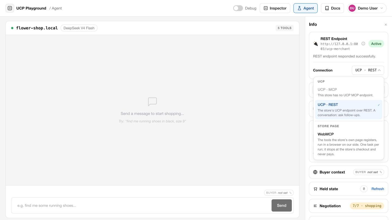Focus the shopping message input field

coord(141,205)
